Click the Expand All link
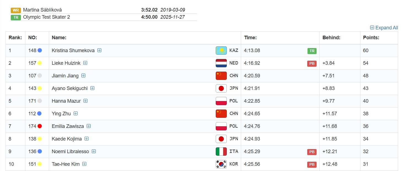The image size is (402, 171). click(x=384, y=28)
